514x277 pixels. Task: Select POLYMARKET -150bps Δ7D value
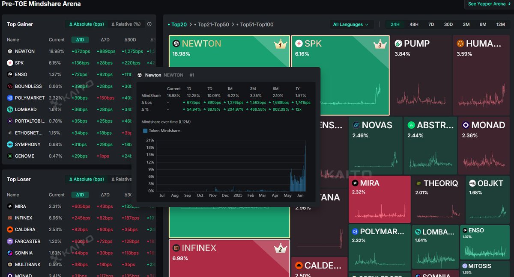click(x=106, y=98)
